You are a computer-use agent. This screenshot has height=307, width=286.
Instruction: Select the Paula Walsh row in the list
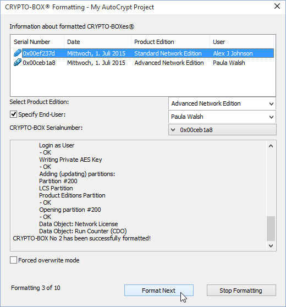(142, 63)
